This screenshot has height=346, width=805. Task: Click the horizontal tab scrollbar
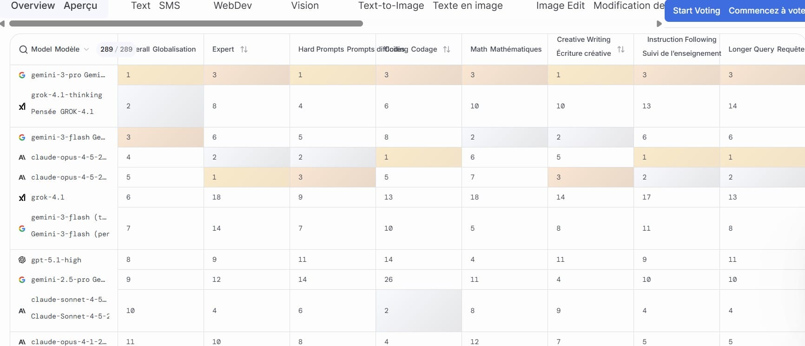point(186,24)
